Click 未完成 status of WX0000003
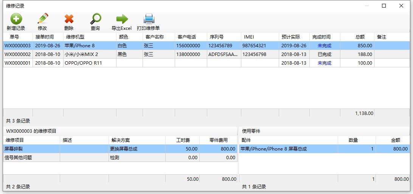Screen dimensions: 413x194 (x=325, y=45)
